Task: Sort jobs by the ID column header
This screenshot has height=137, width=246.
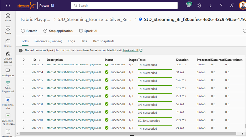Action: pos(34,60)
